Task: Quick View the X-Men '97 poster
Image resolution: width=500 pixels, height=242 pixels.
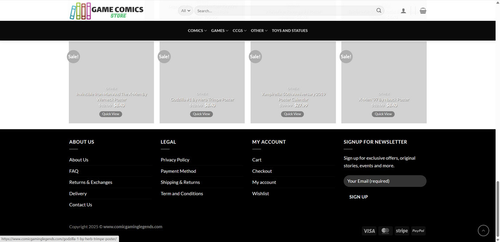Action: 383,114
